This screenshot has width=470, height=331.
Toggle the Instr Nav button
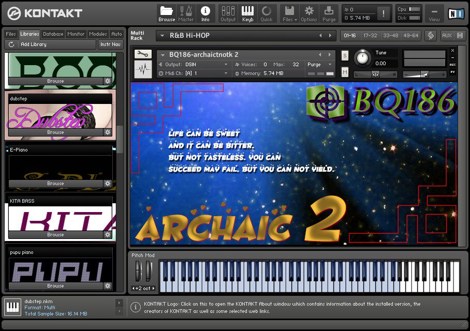110,44
